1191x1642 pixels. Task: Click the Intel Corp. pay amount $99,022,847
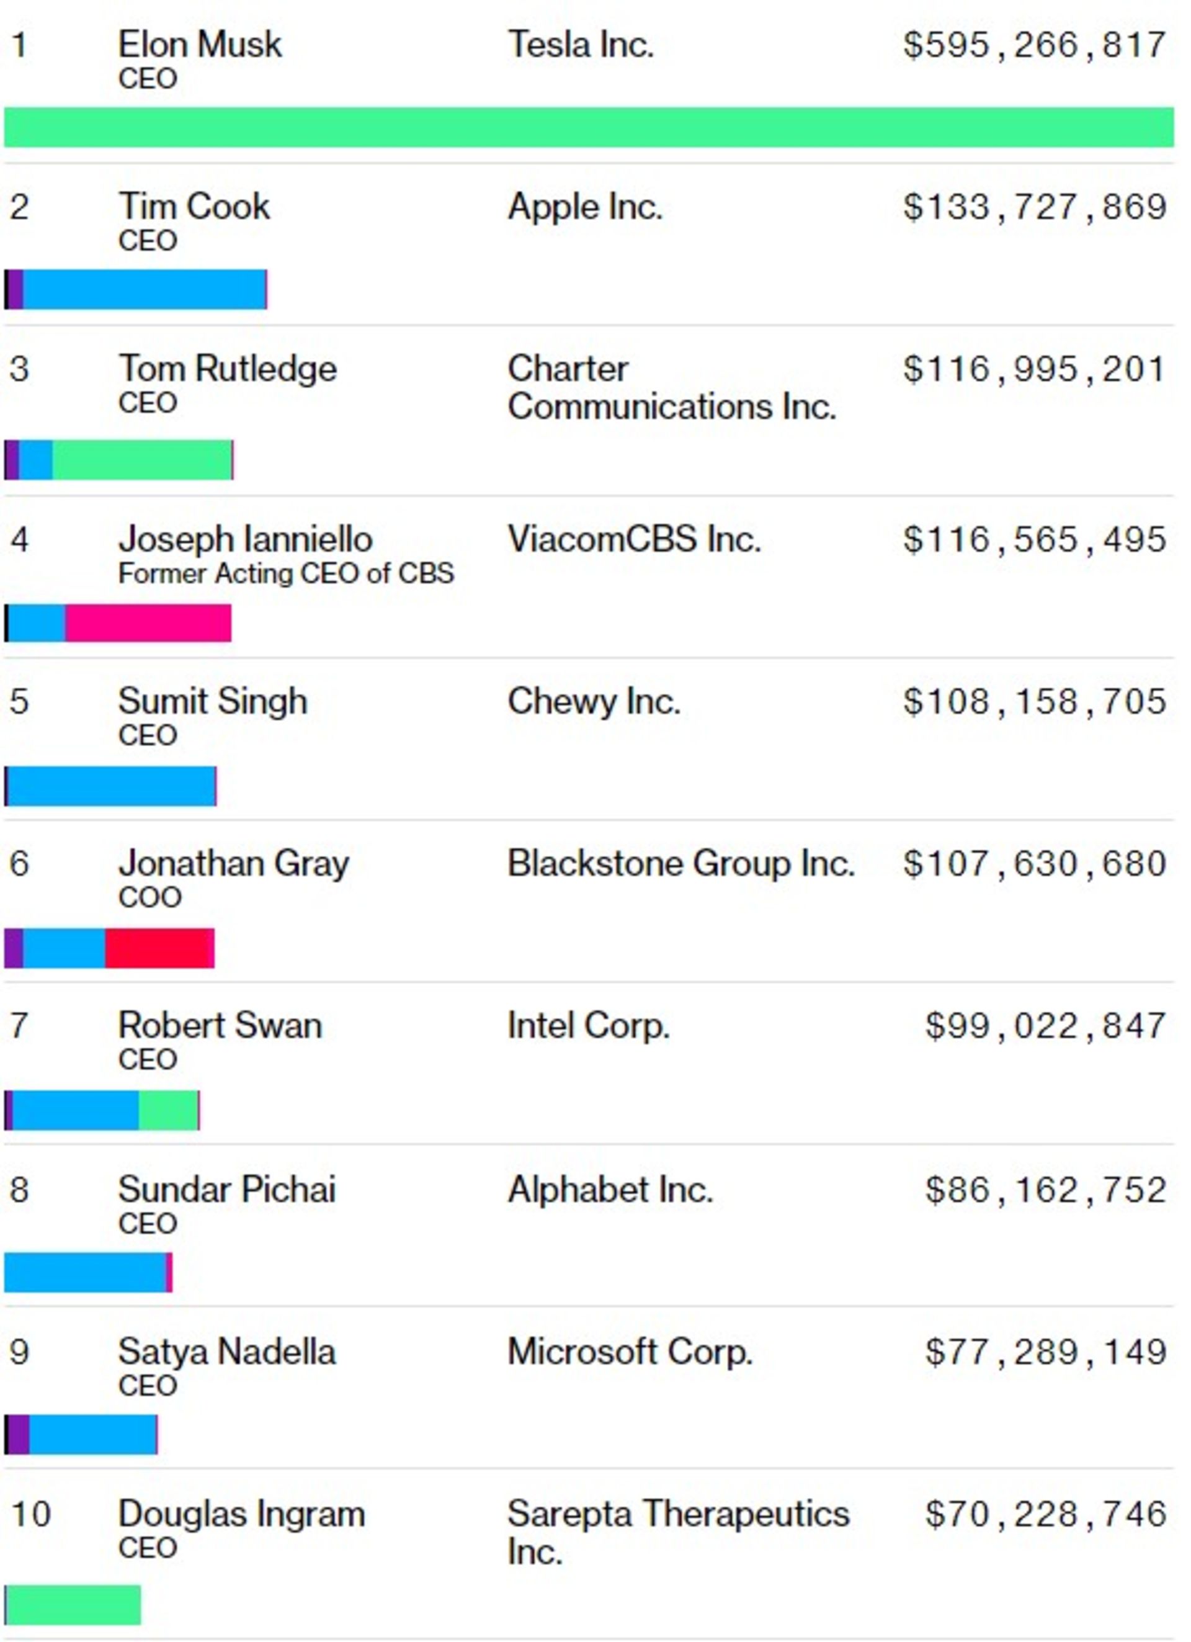click(x=1046, y=1026)
